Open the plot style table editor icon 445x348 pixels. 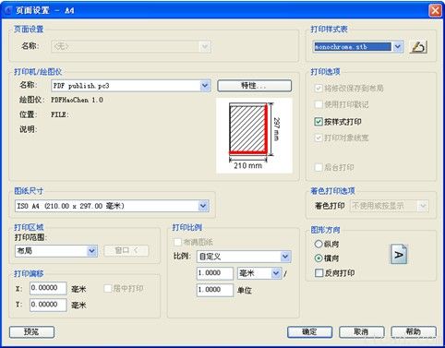tap(418, 47)
